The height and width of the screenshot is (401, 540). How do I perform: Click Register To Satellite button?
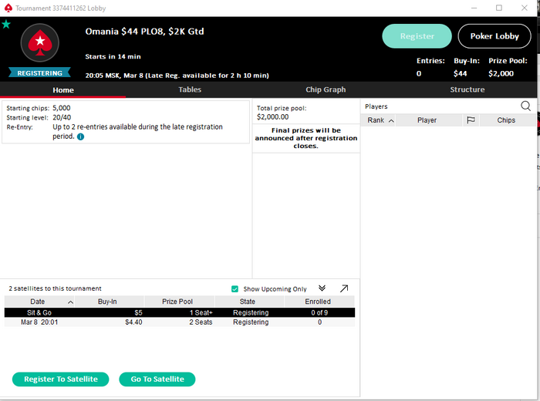(61, 379)
